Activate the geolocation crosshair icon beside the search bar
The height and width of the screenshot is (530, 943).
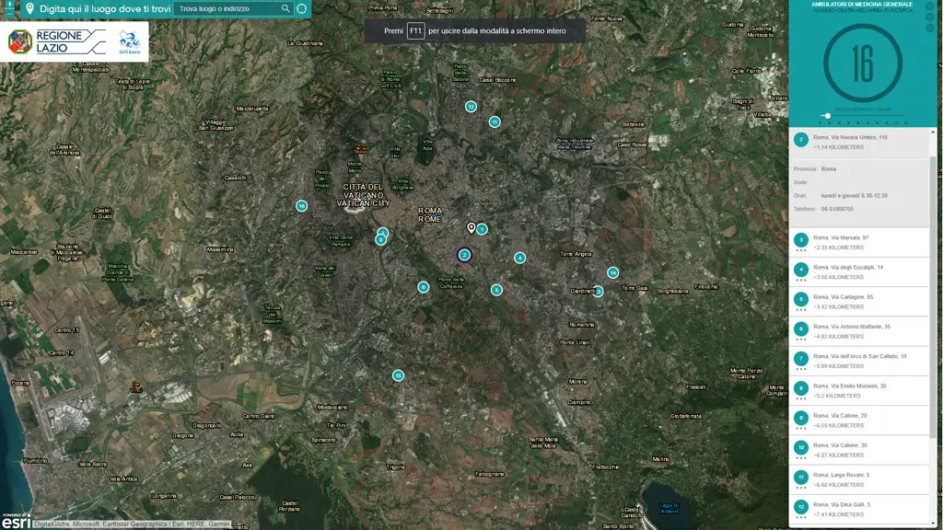tap(301, 8)
